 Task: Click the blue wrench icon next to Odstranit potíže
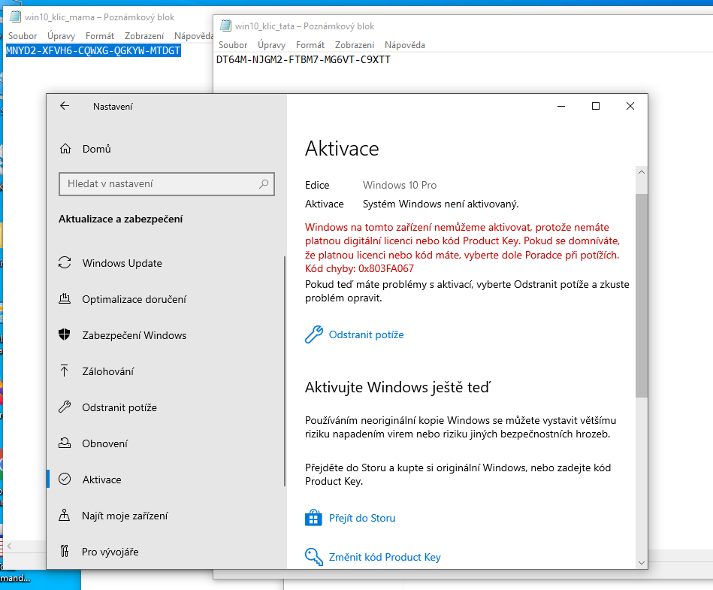click(314, 334)
